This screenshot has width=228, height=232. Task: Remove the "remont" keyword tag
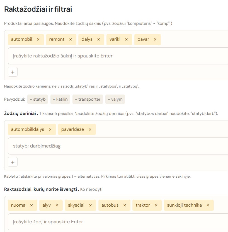pyautogui.click(x=71, y=40)
